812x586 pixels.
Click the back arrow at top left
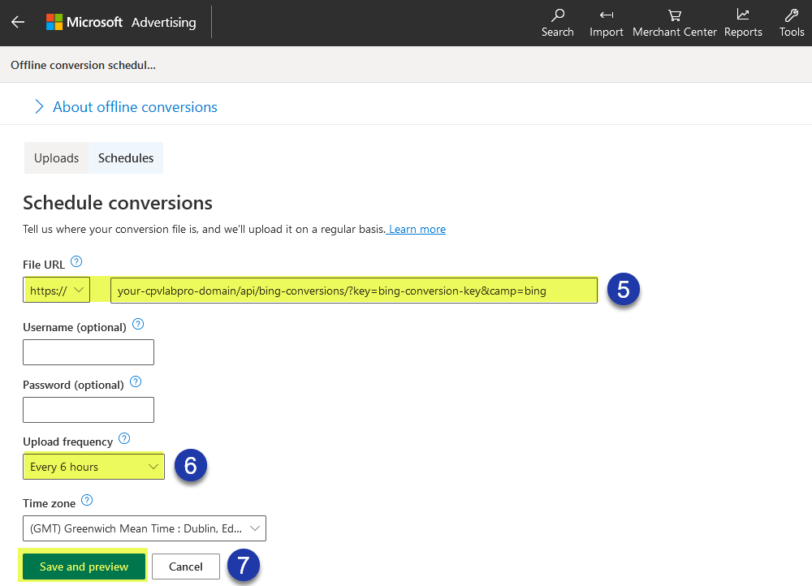pyautogui.click(x=18, y=22)
